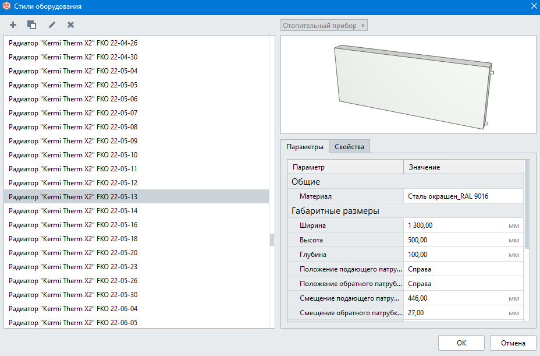The width and height of the screenshot is (540, 356).
Task: Edit Материал value Сталь окрашен_RAL 9016
Action: (464, 196)
